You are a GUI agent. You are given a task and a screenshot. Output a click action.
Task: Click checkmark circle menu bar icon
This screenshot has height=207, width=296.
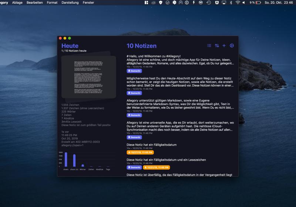coord(168,3)
